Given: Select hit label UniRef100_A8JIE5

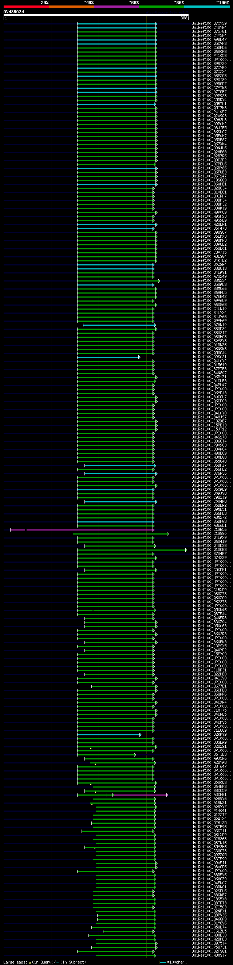Looking at the screenshot, I should coord(209,128).
